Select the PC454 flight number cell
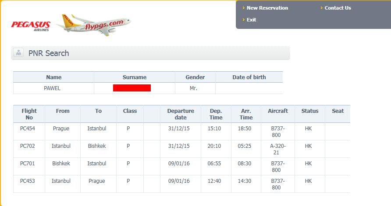 tap(29, 131)
